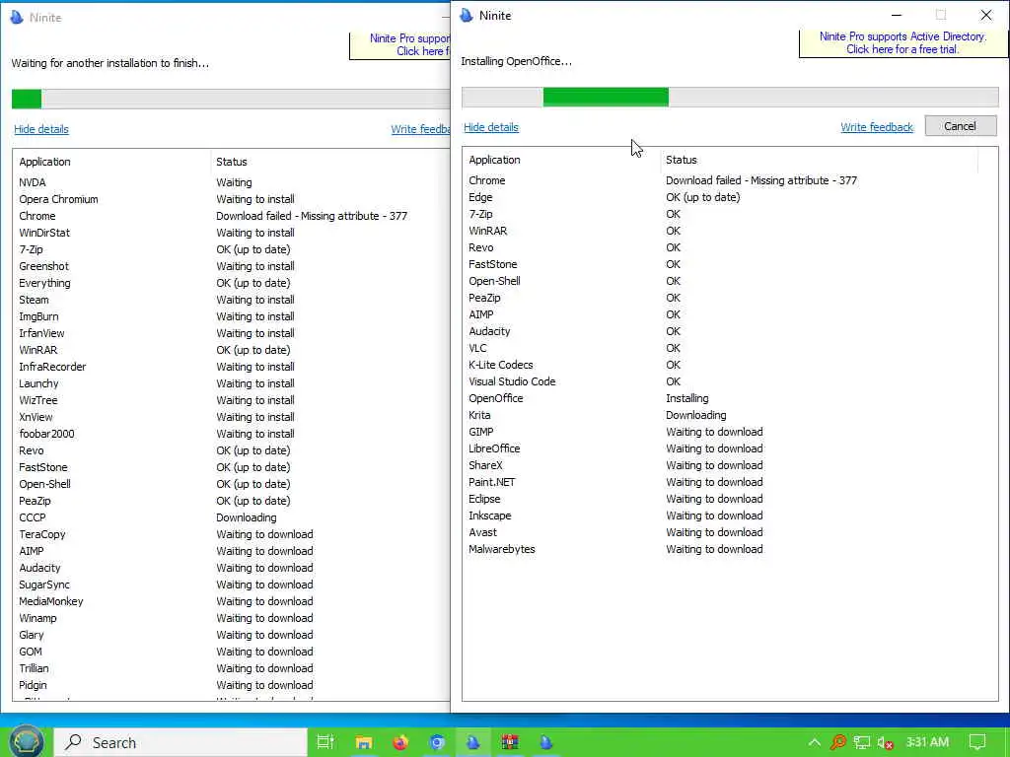The height and width of the screenshot is (757, 1010).
Task: Click Ninite Pro free trial banner in front window
Action: pyautogui.click(x=902, y=43)
